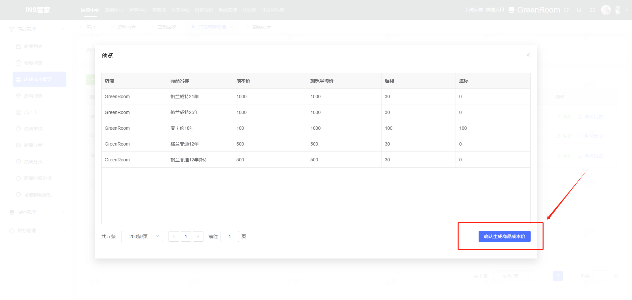Expand the 店铺管理 sidebar group
The image size is (632, 300).
click(38, 212)
